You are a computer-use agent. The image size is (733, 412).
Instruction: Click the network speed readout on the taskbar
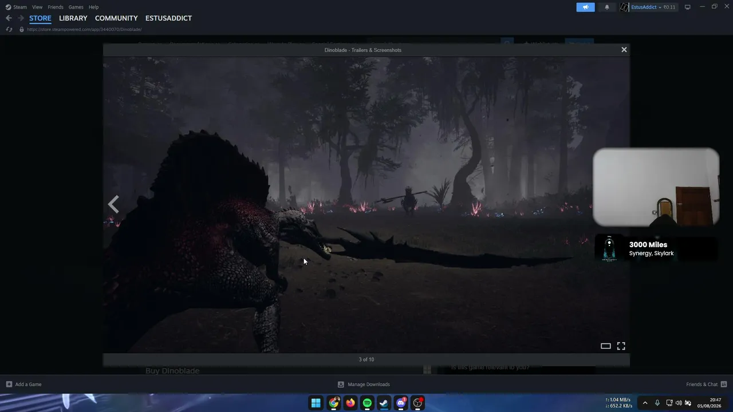619,403
